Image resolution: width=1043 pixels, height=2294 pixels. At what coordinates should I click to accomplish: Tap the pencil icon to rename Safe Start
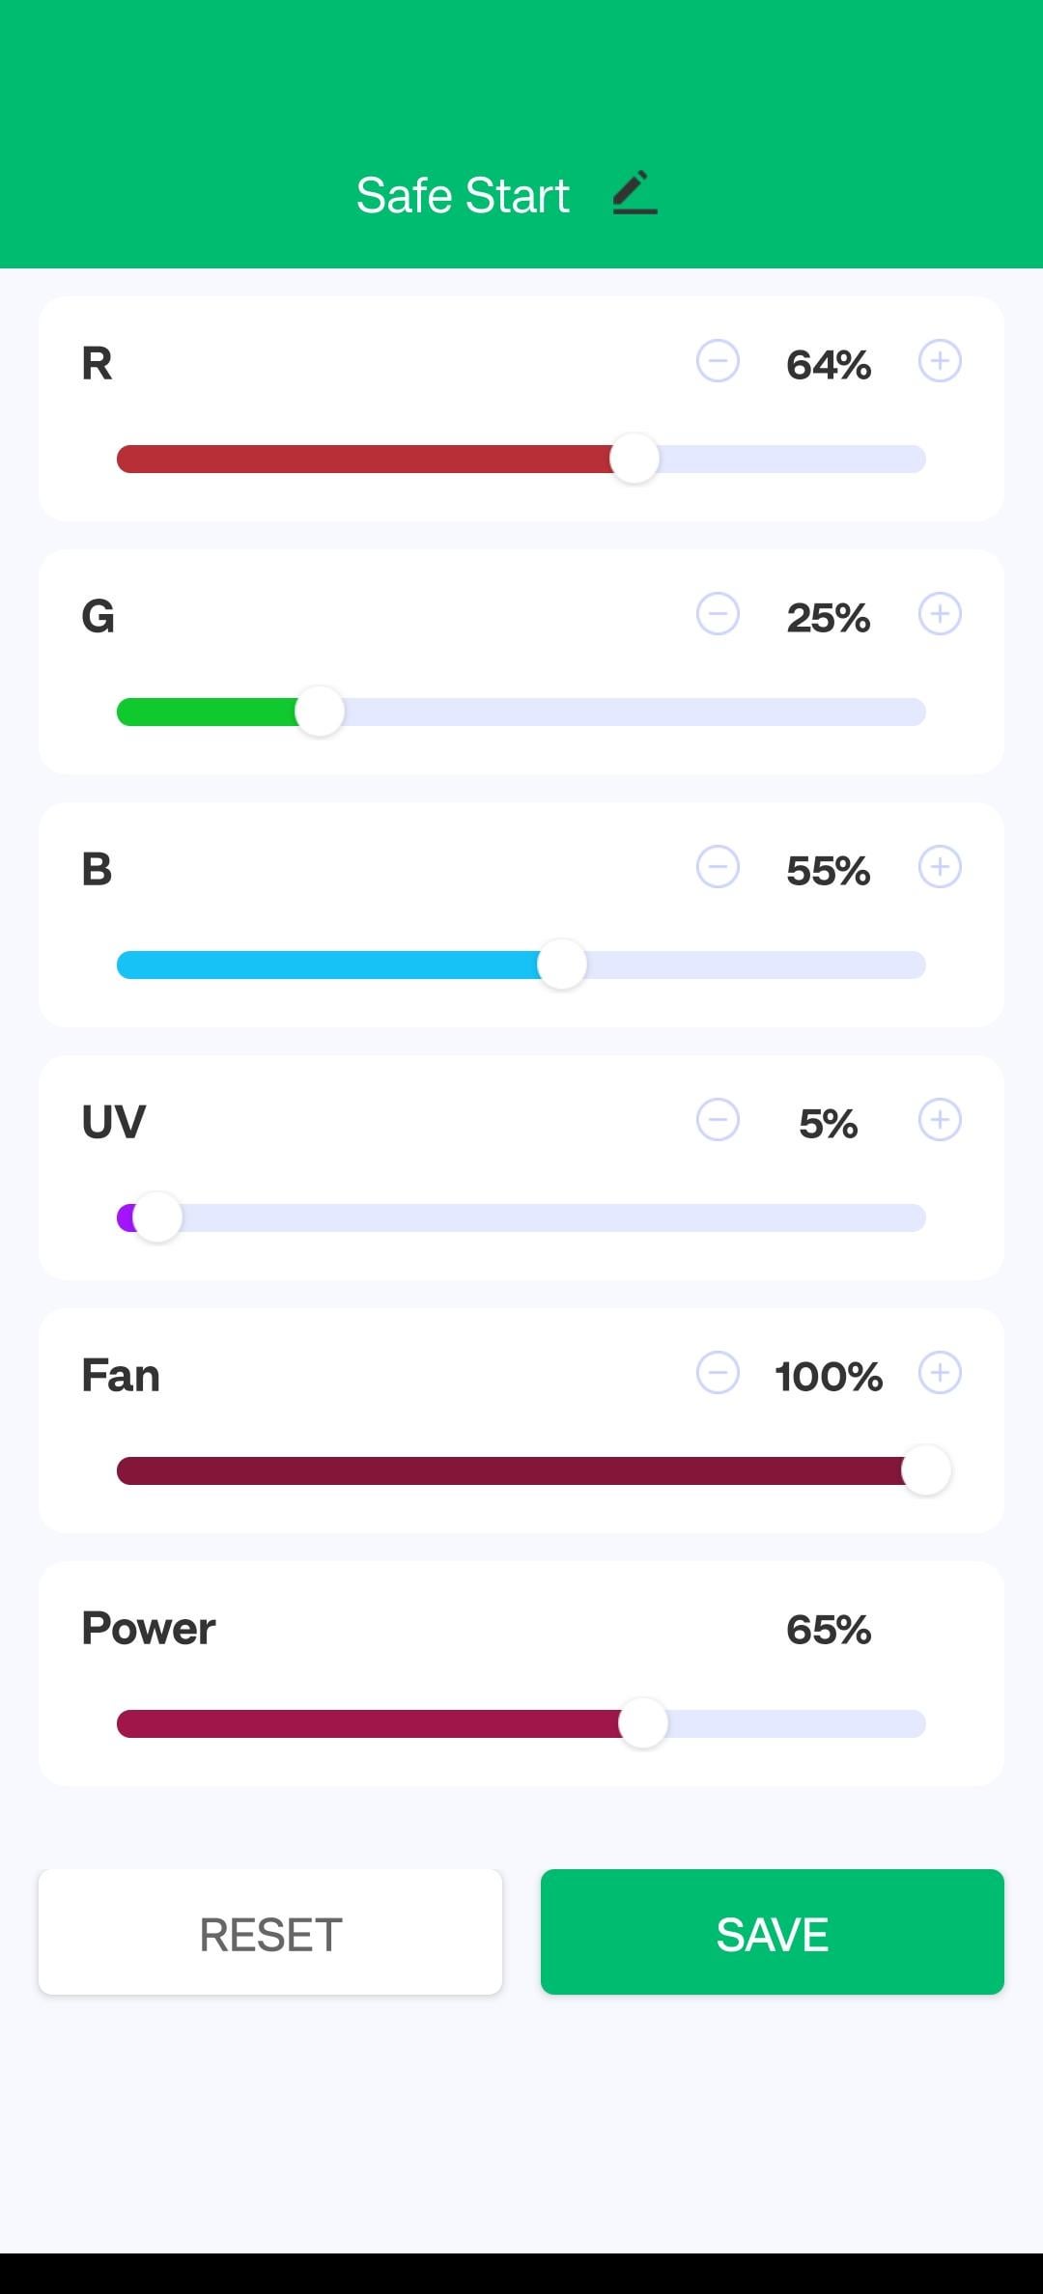tap(634, 193)
